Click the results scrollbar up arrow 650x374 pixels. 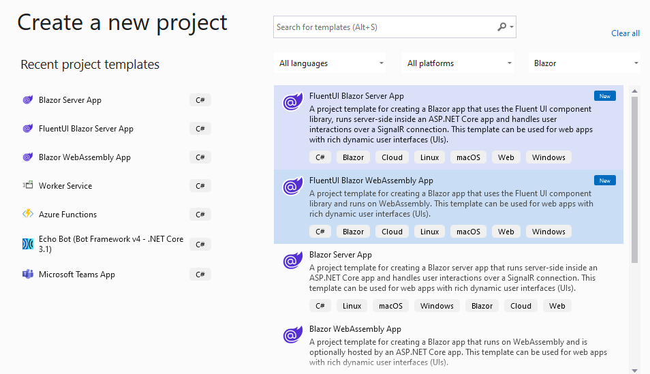coord(634,91)
